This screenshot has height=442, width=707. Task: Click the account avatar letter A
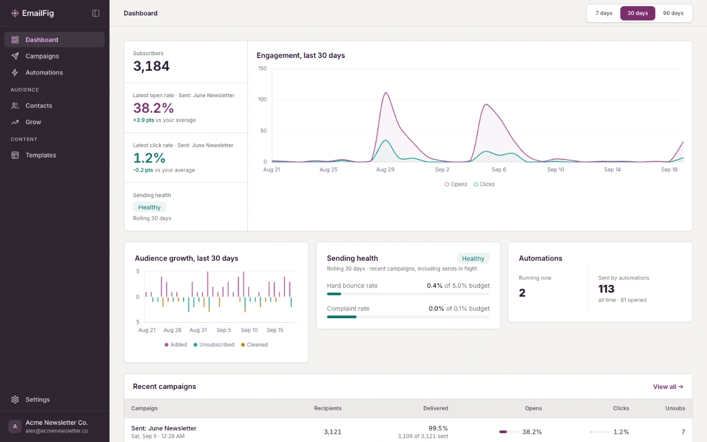click(15, 427)
